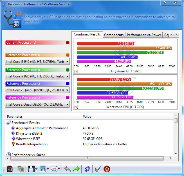This screenshot has width=184, height=176.
Task: Toggle the magenta Reference Processor(s) checkbox
Action: 68,97
